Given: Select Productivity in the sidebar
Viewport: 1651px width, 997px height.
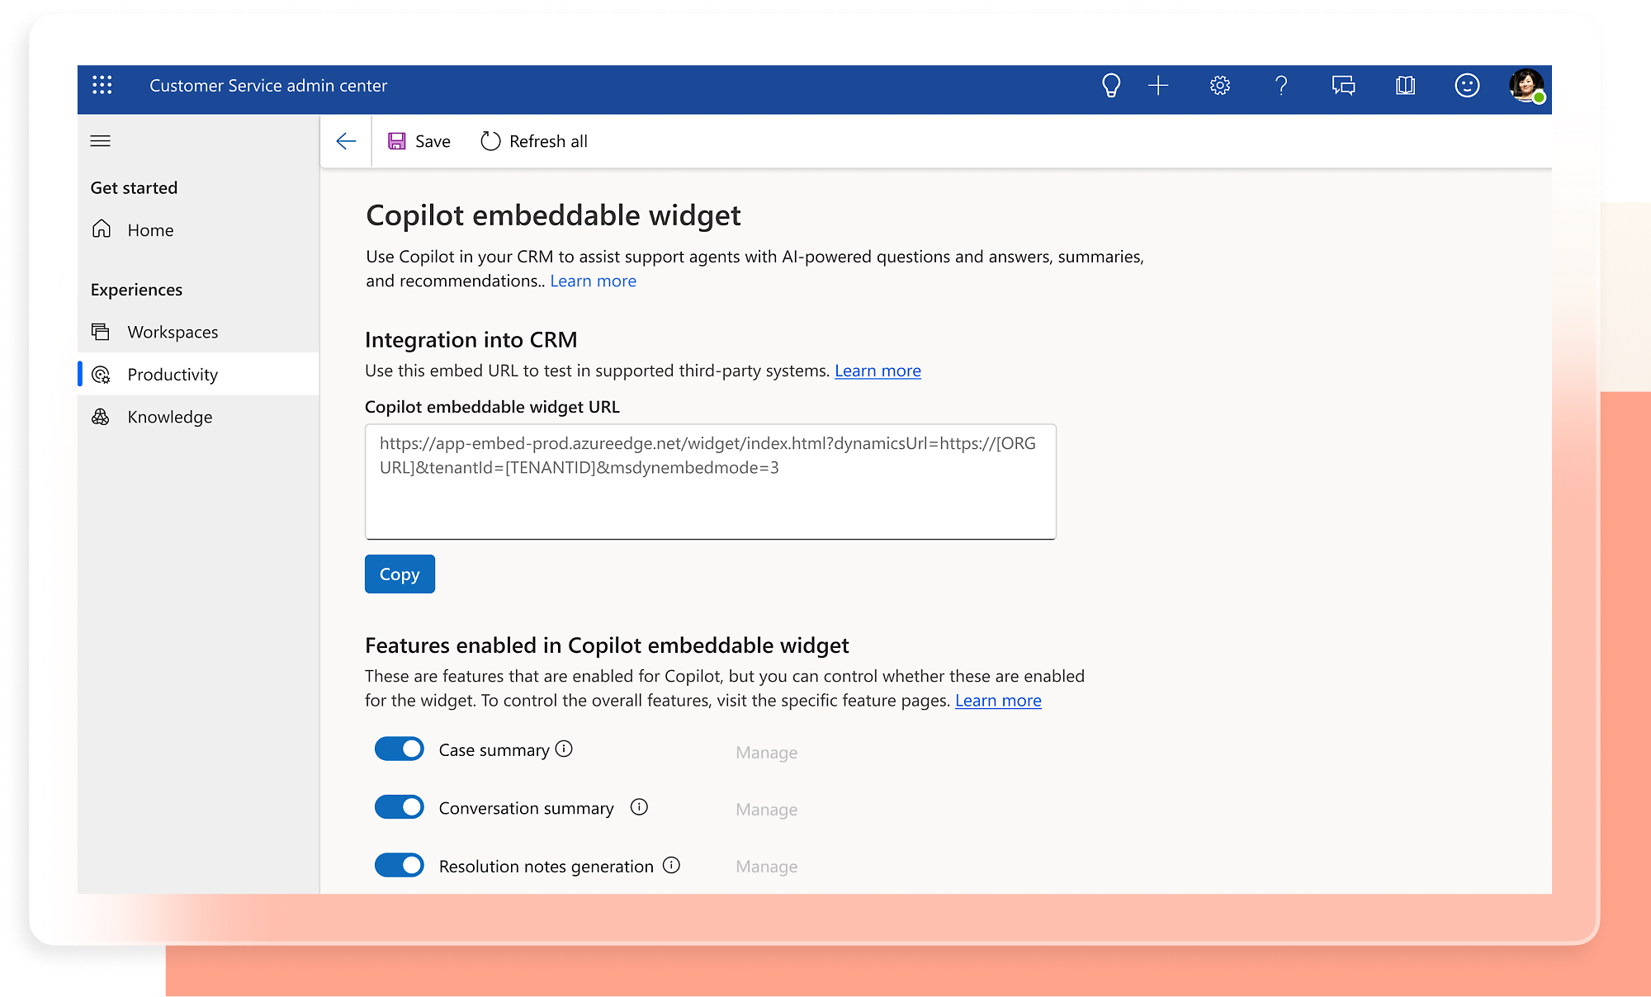Looking at the screenshot, I should (x=198, y=374).
